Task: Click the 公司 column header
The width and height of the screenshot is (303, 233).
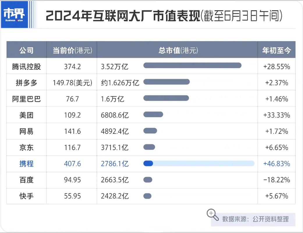Action: (x=26, y=50)
